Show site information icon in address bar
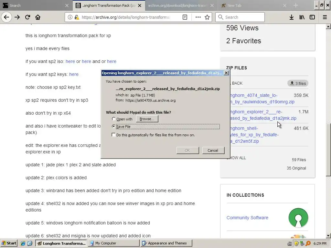 pos(70,17)
